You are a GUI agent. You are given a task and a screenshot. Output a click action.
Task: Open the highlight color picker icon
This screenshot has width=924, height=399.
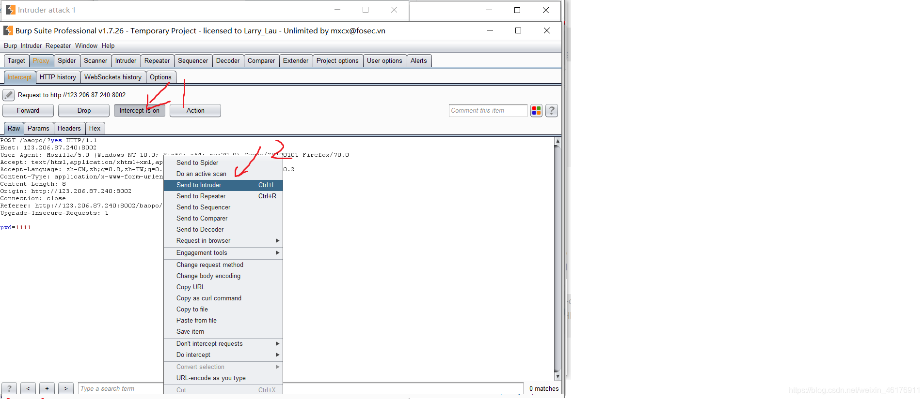coord(536,111)
